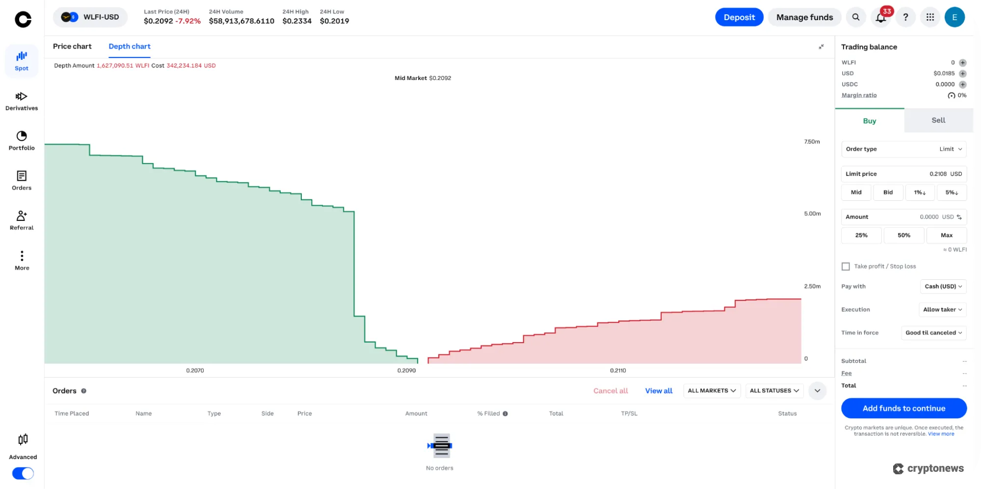
Task: Click the Add funds to continue button
Action: (903, 408)
